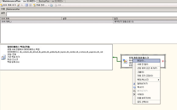Click into the 설명 description field
The width and height of the screenshot is (177, 110).
pos(92,14)
